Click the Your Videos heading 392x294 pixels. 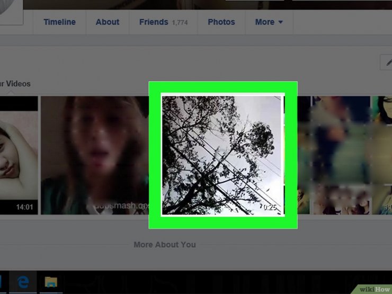click(15, 84)
